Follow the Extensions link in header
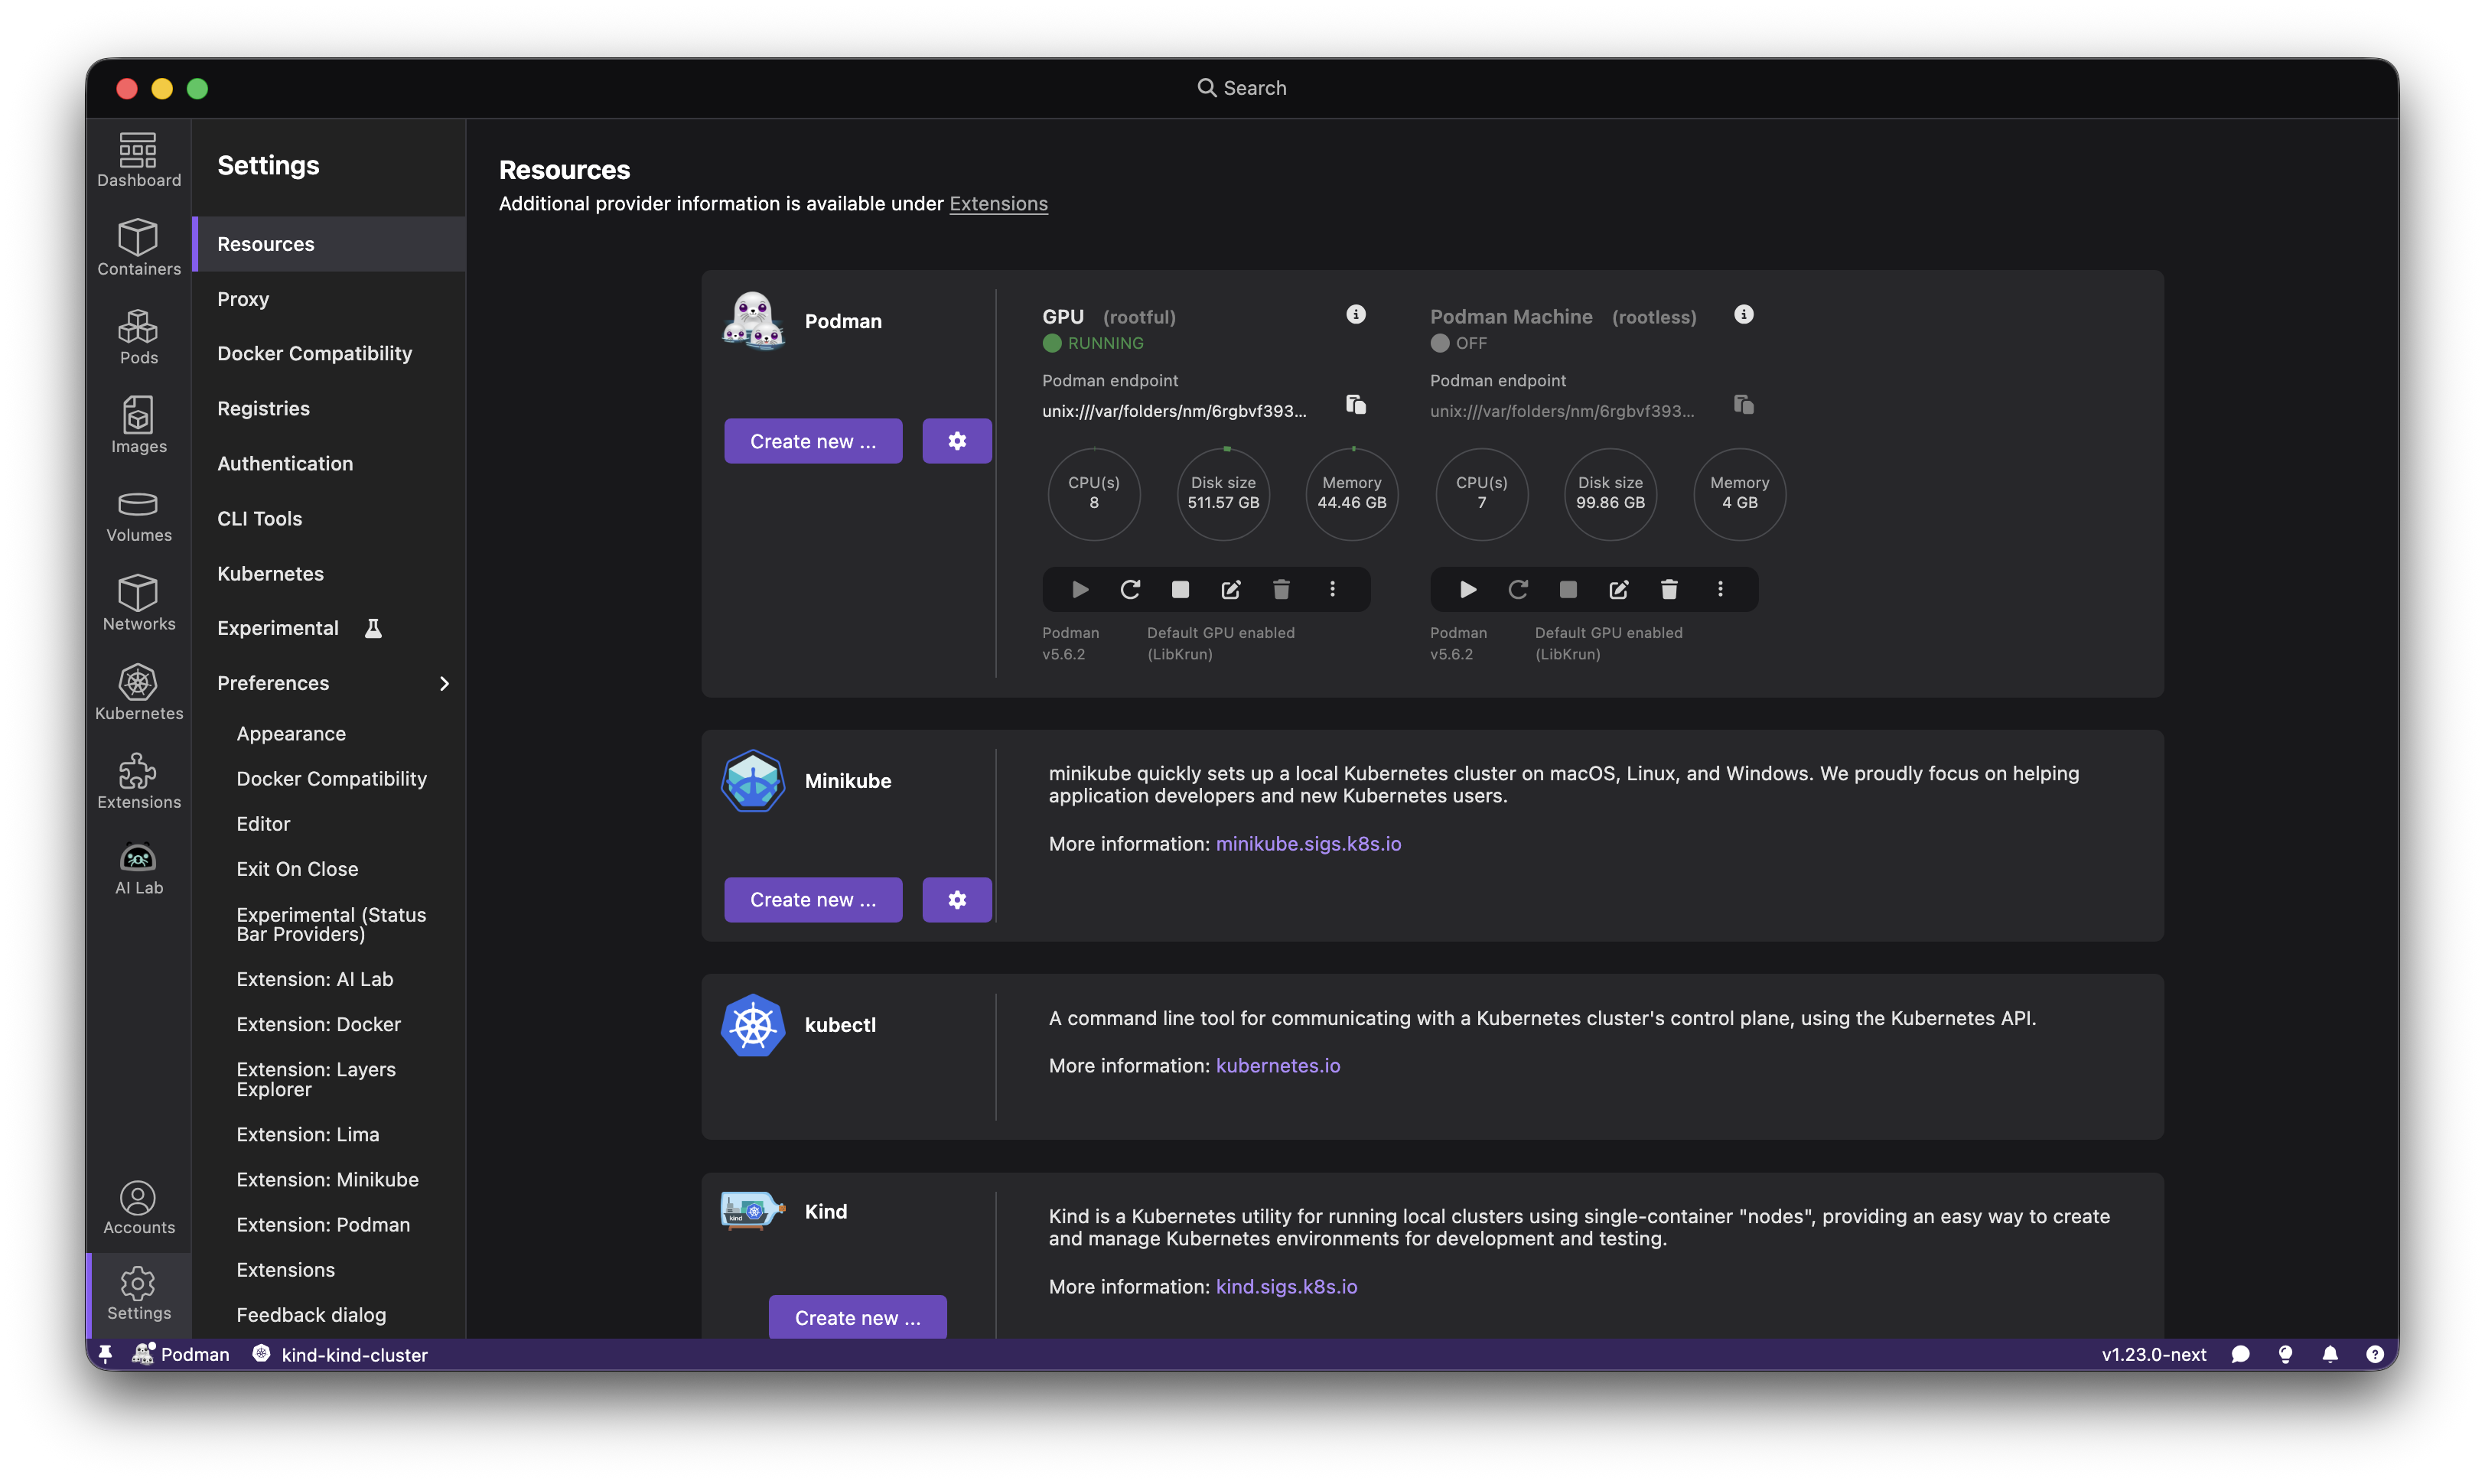 point(997,203)
